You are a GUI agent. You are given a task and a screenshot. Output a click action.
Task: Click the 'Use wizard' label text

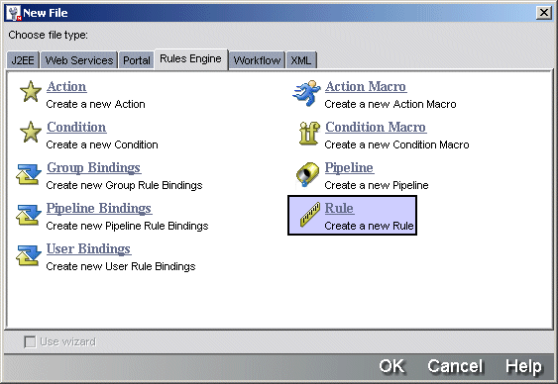pos(68,341)
